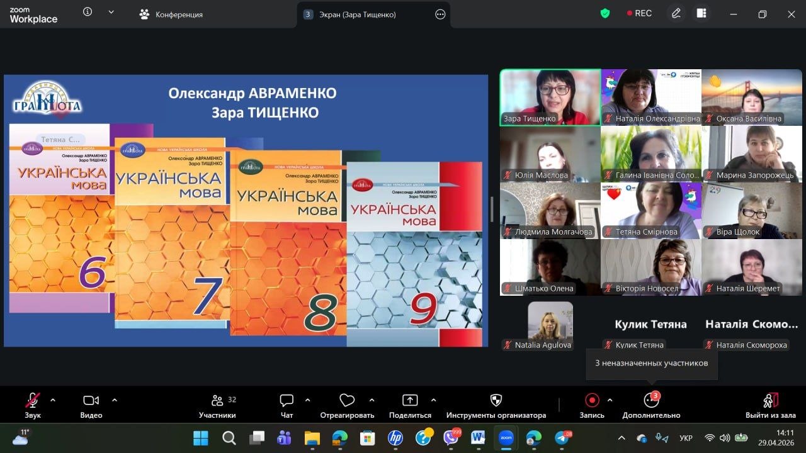Toggle the Запись recording button
This screenshot has width=806, height=453.
pos(592,406)
